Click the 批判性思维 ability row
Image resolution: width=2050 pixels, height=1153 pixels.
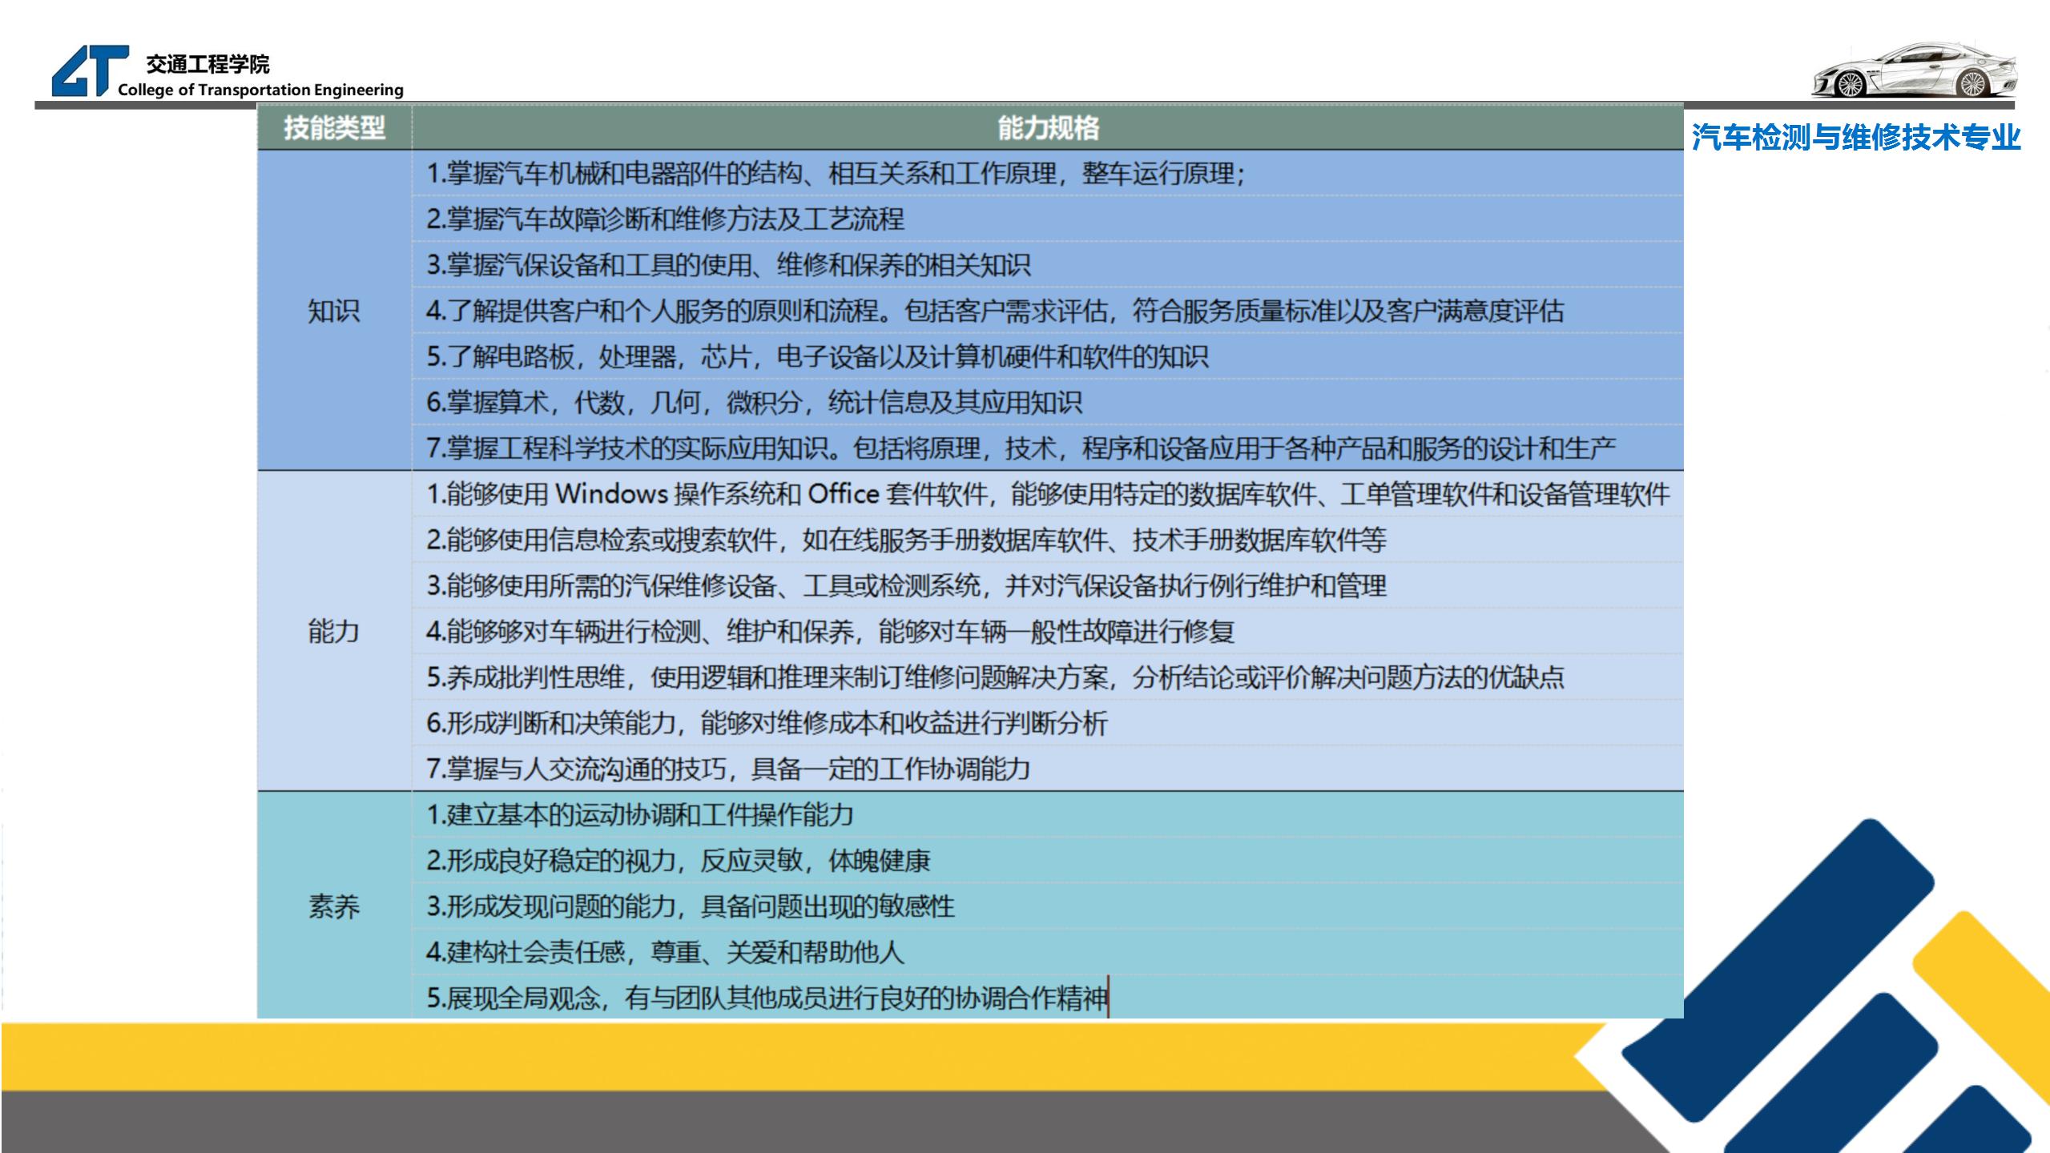[993, 678]
